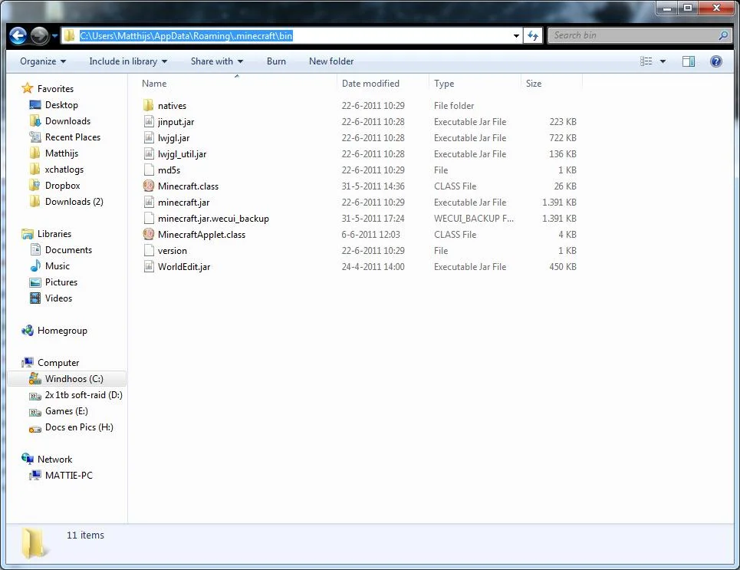This screenshot has height=570, width=740.
Task: Open the Organize menu
Action: coord(43,61)
